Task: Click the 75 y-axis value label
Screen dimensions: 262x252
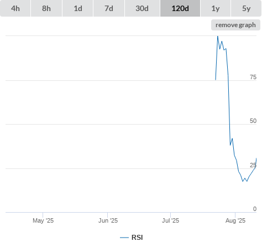Action: click(x=253, y=77)
